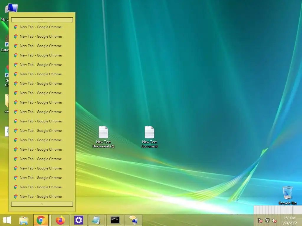This screenshot has width=302, height=226.
Task: Open the Windows Start button
Action: [7, 220]
